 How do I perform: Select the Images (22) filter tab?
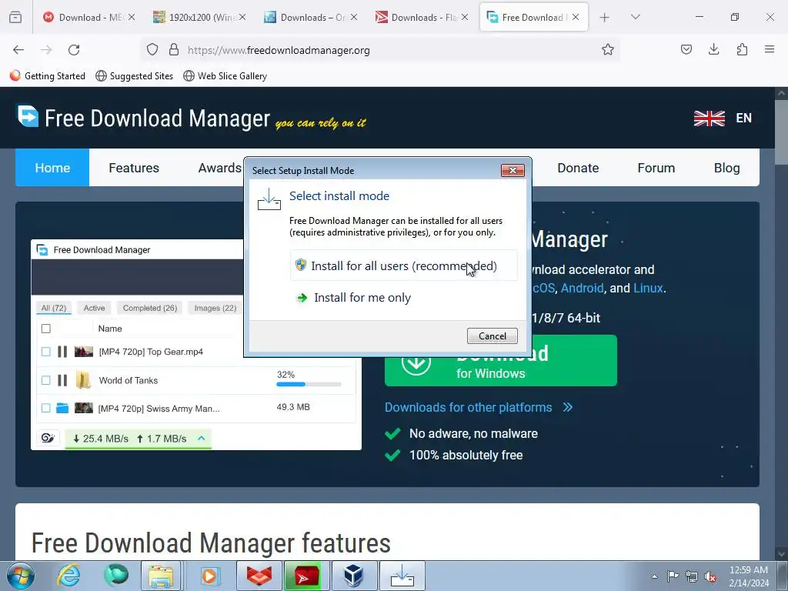pyautogui.click(x=215, y=308)
